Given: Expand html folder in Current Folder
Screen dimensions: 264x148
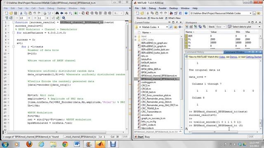Looking at the screenshot, I should (x=136, y=37).
